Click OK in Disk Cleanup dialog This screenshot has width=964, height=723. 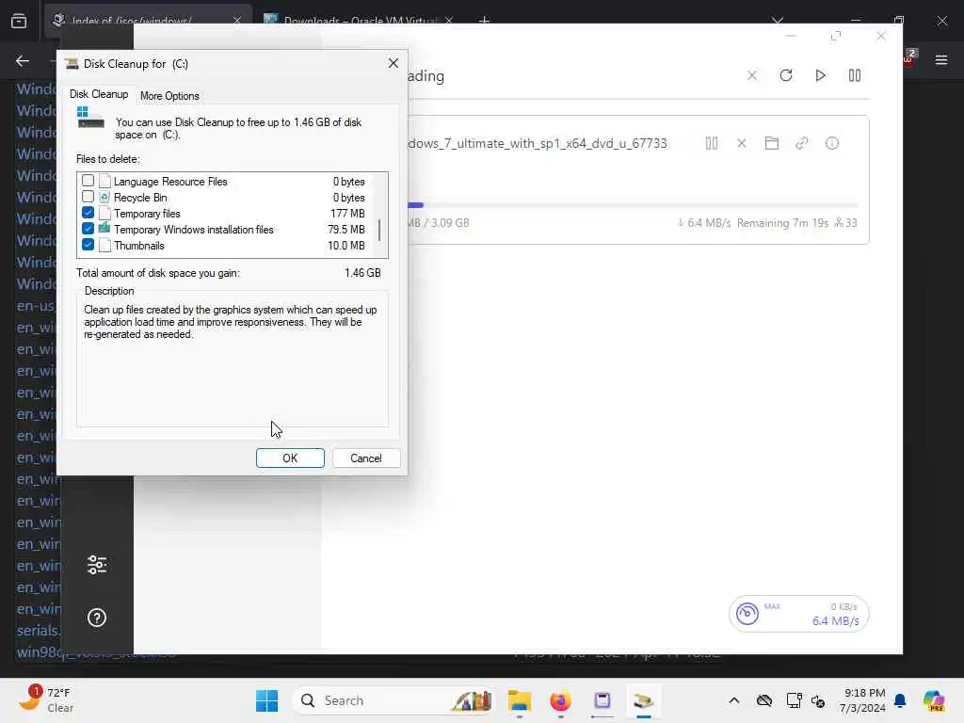click(290, 458)
